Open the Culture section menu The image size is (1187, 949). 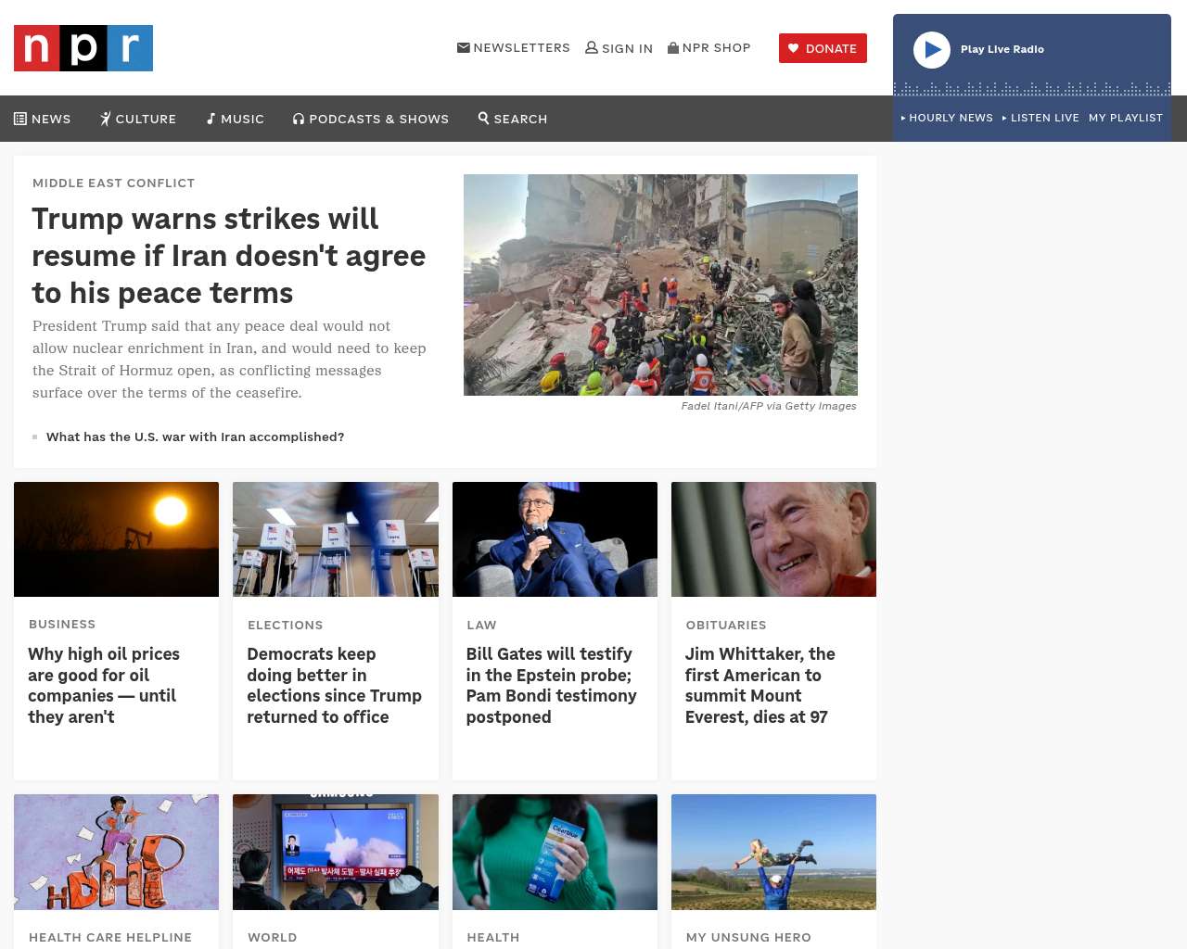[138, 119]
